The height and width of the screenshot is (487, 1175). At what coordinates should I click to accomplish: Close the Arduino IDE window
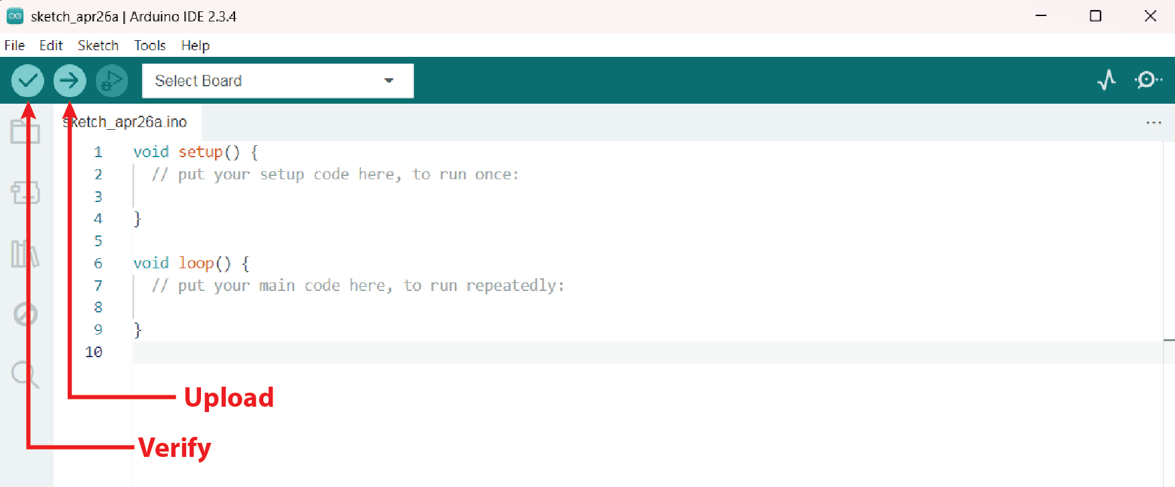coord(1150,15)
